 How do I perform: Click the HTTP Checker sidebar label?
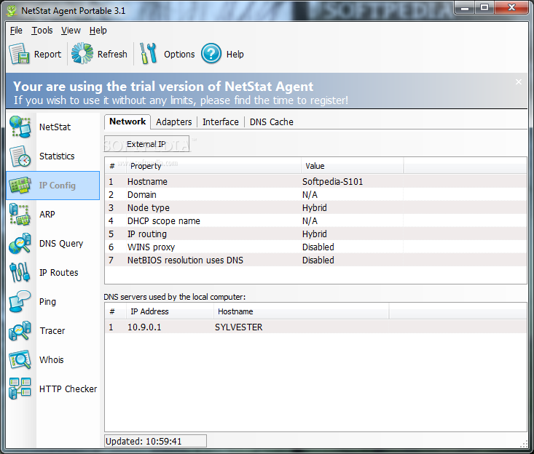68,389
